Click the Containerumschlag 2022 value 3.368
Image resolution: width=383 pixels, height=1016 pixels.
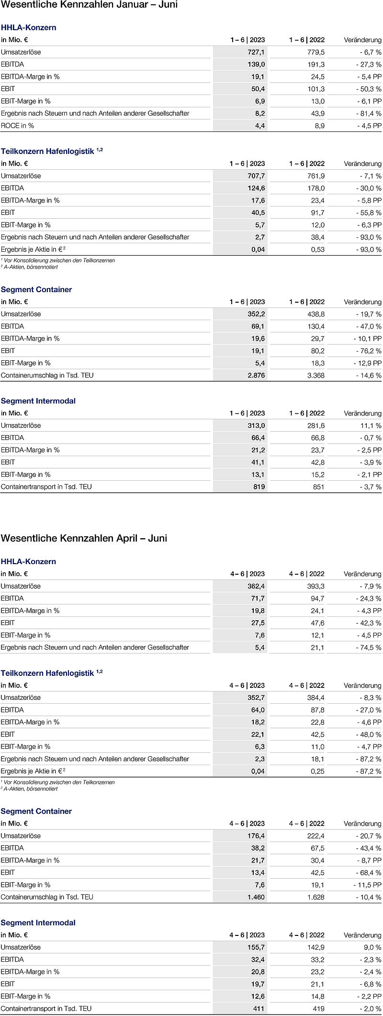315,376
